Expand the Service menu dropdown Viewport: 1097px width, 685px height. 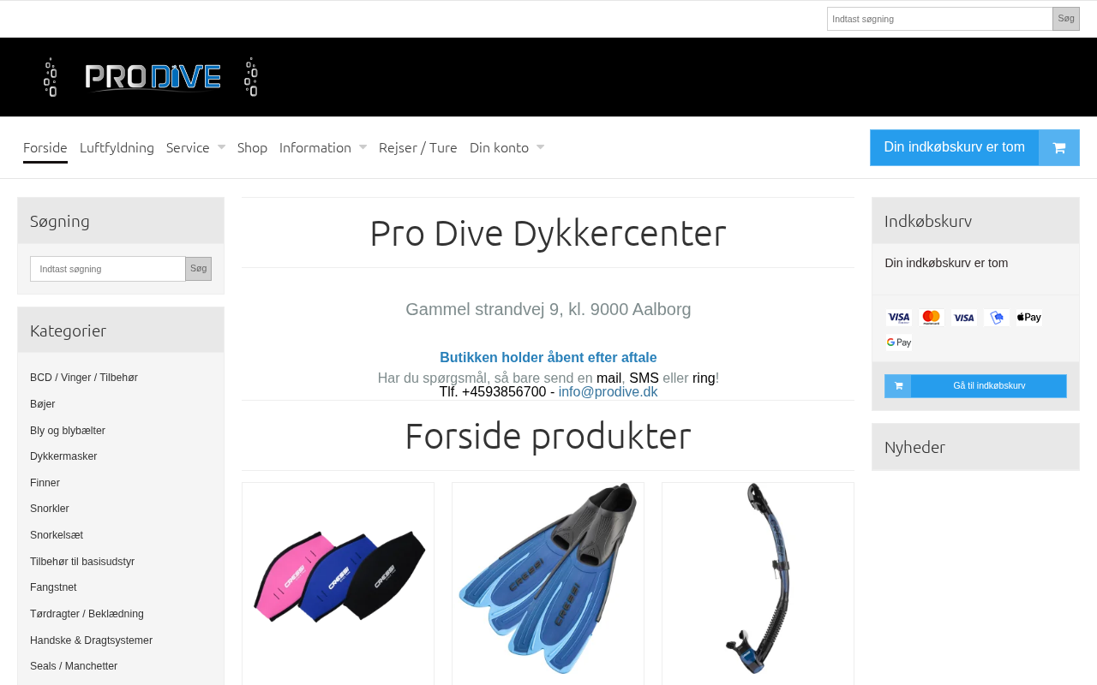point(195,147)
